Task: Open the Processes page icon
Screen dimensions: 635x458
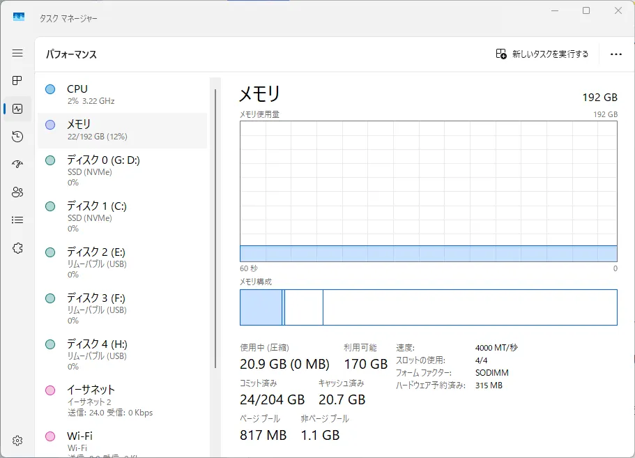Action: click(x=17, y=80)
